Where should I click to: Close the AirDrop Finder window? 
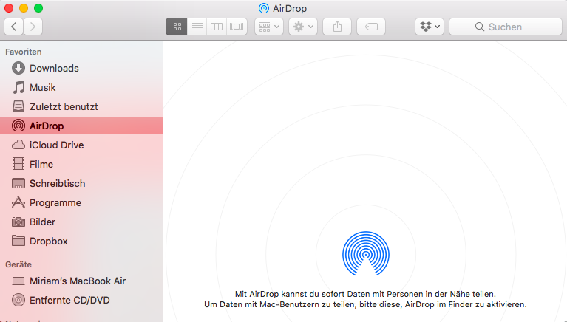click(x=9, y=8)
